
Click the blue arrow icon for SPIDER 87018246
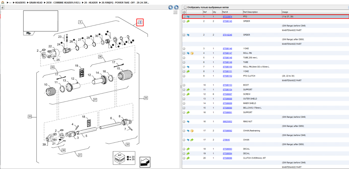coord(188,35)
